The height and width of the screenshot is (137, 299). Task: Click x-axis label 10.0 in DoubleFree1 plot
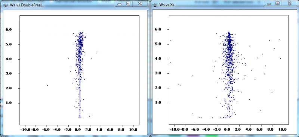click(133, 130)
